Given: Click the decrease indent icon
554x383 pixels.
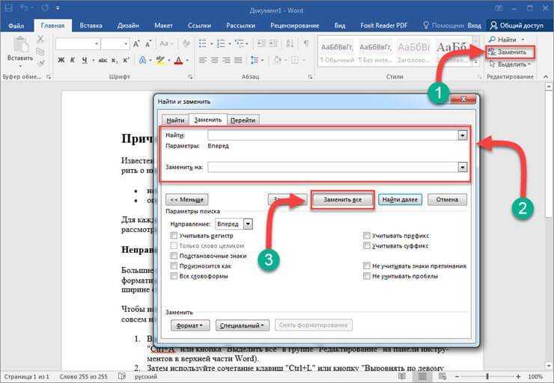Looking at the screenshot, I should 262,44.
